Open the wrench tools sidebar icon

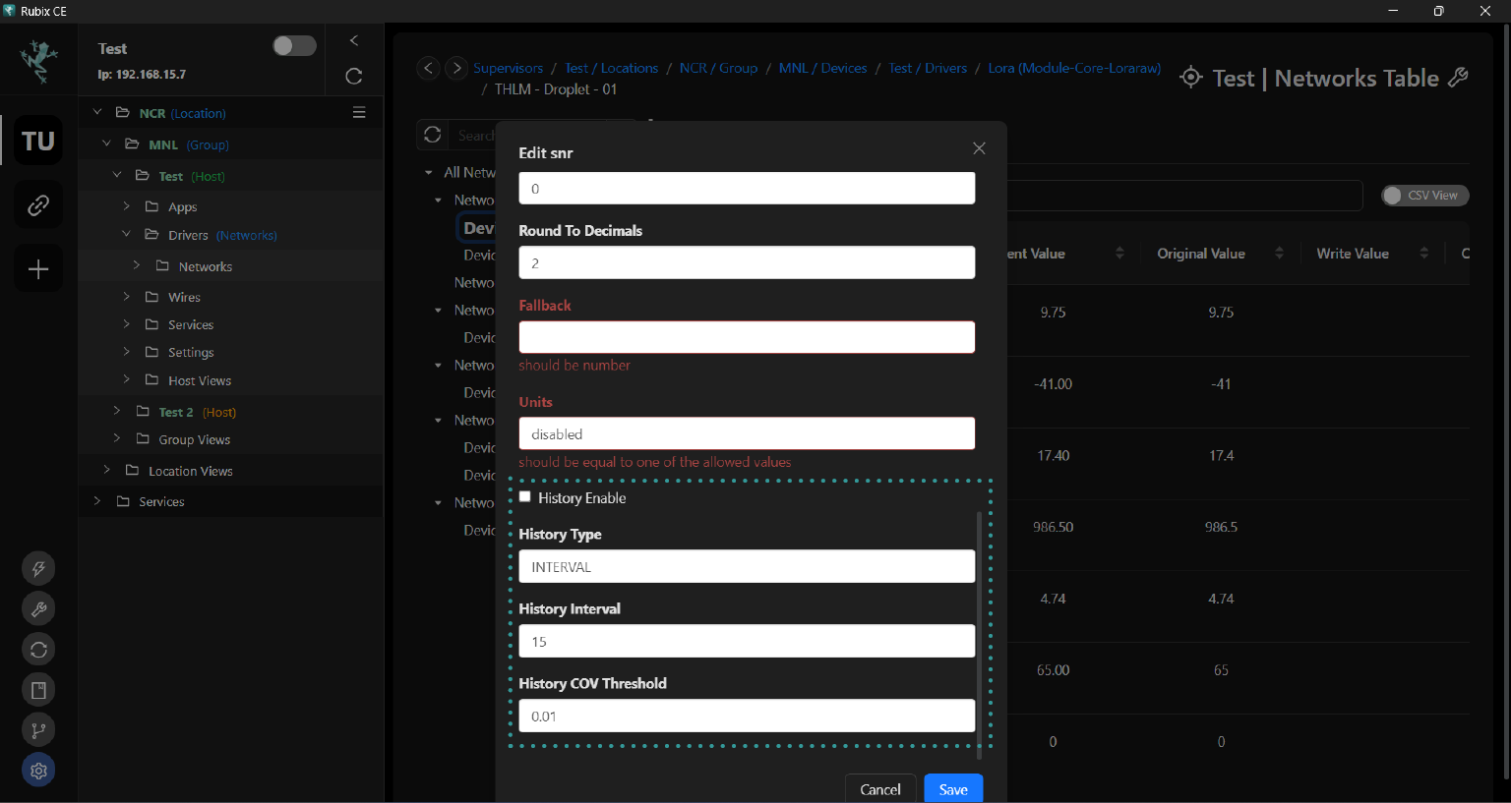[38, 609]
